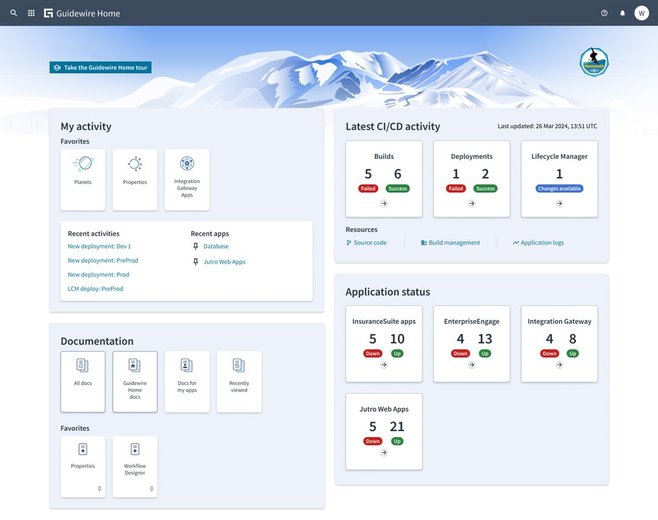The width and height of the screenshot is (658, 520).
Task: Click the Deployments Success badge
Action: pyautogui.click(x=486, y=189)
